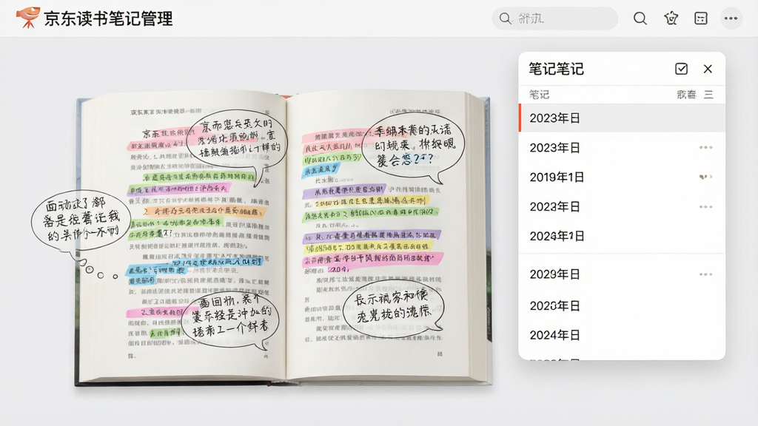Open the sort label next to list icon

[x=686, y=94]
